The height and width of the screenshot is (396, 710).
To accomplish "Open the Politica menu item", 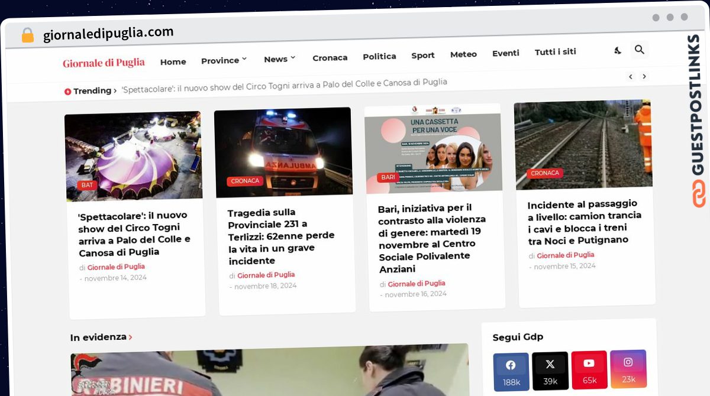I will pyautogui.click(x=379, y=56).
